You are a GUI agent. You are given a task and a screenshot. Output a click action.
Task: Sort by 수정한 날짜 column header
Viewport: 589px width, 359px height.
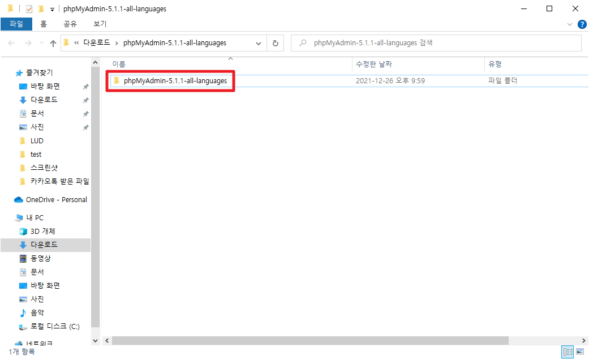(x=374, y=65)
